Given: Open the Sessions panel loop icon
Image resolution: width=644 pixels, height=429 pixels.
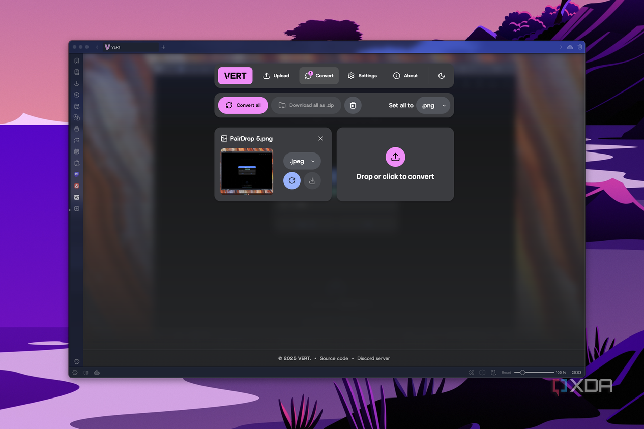Looking at the screenshot, I should click(77, 140).
